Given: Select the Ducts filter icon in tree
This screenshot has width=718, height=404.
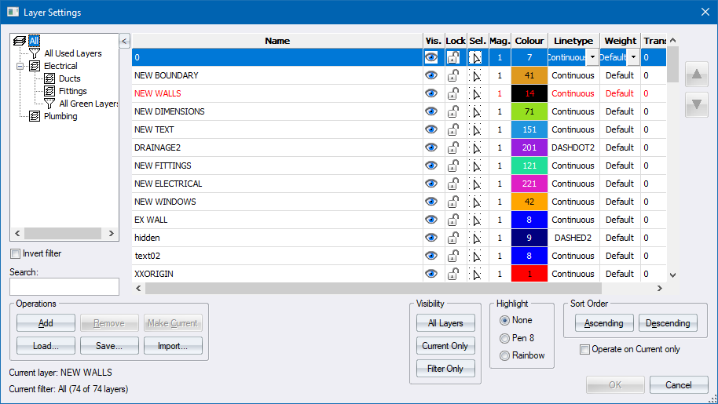Looking at the screenshot, I should (x=49, y=78).
